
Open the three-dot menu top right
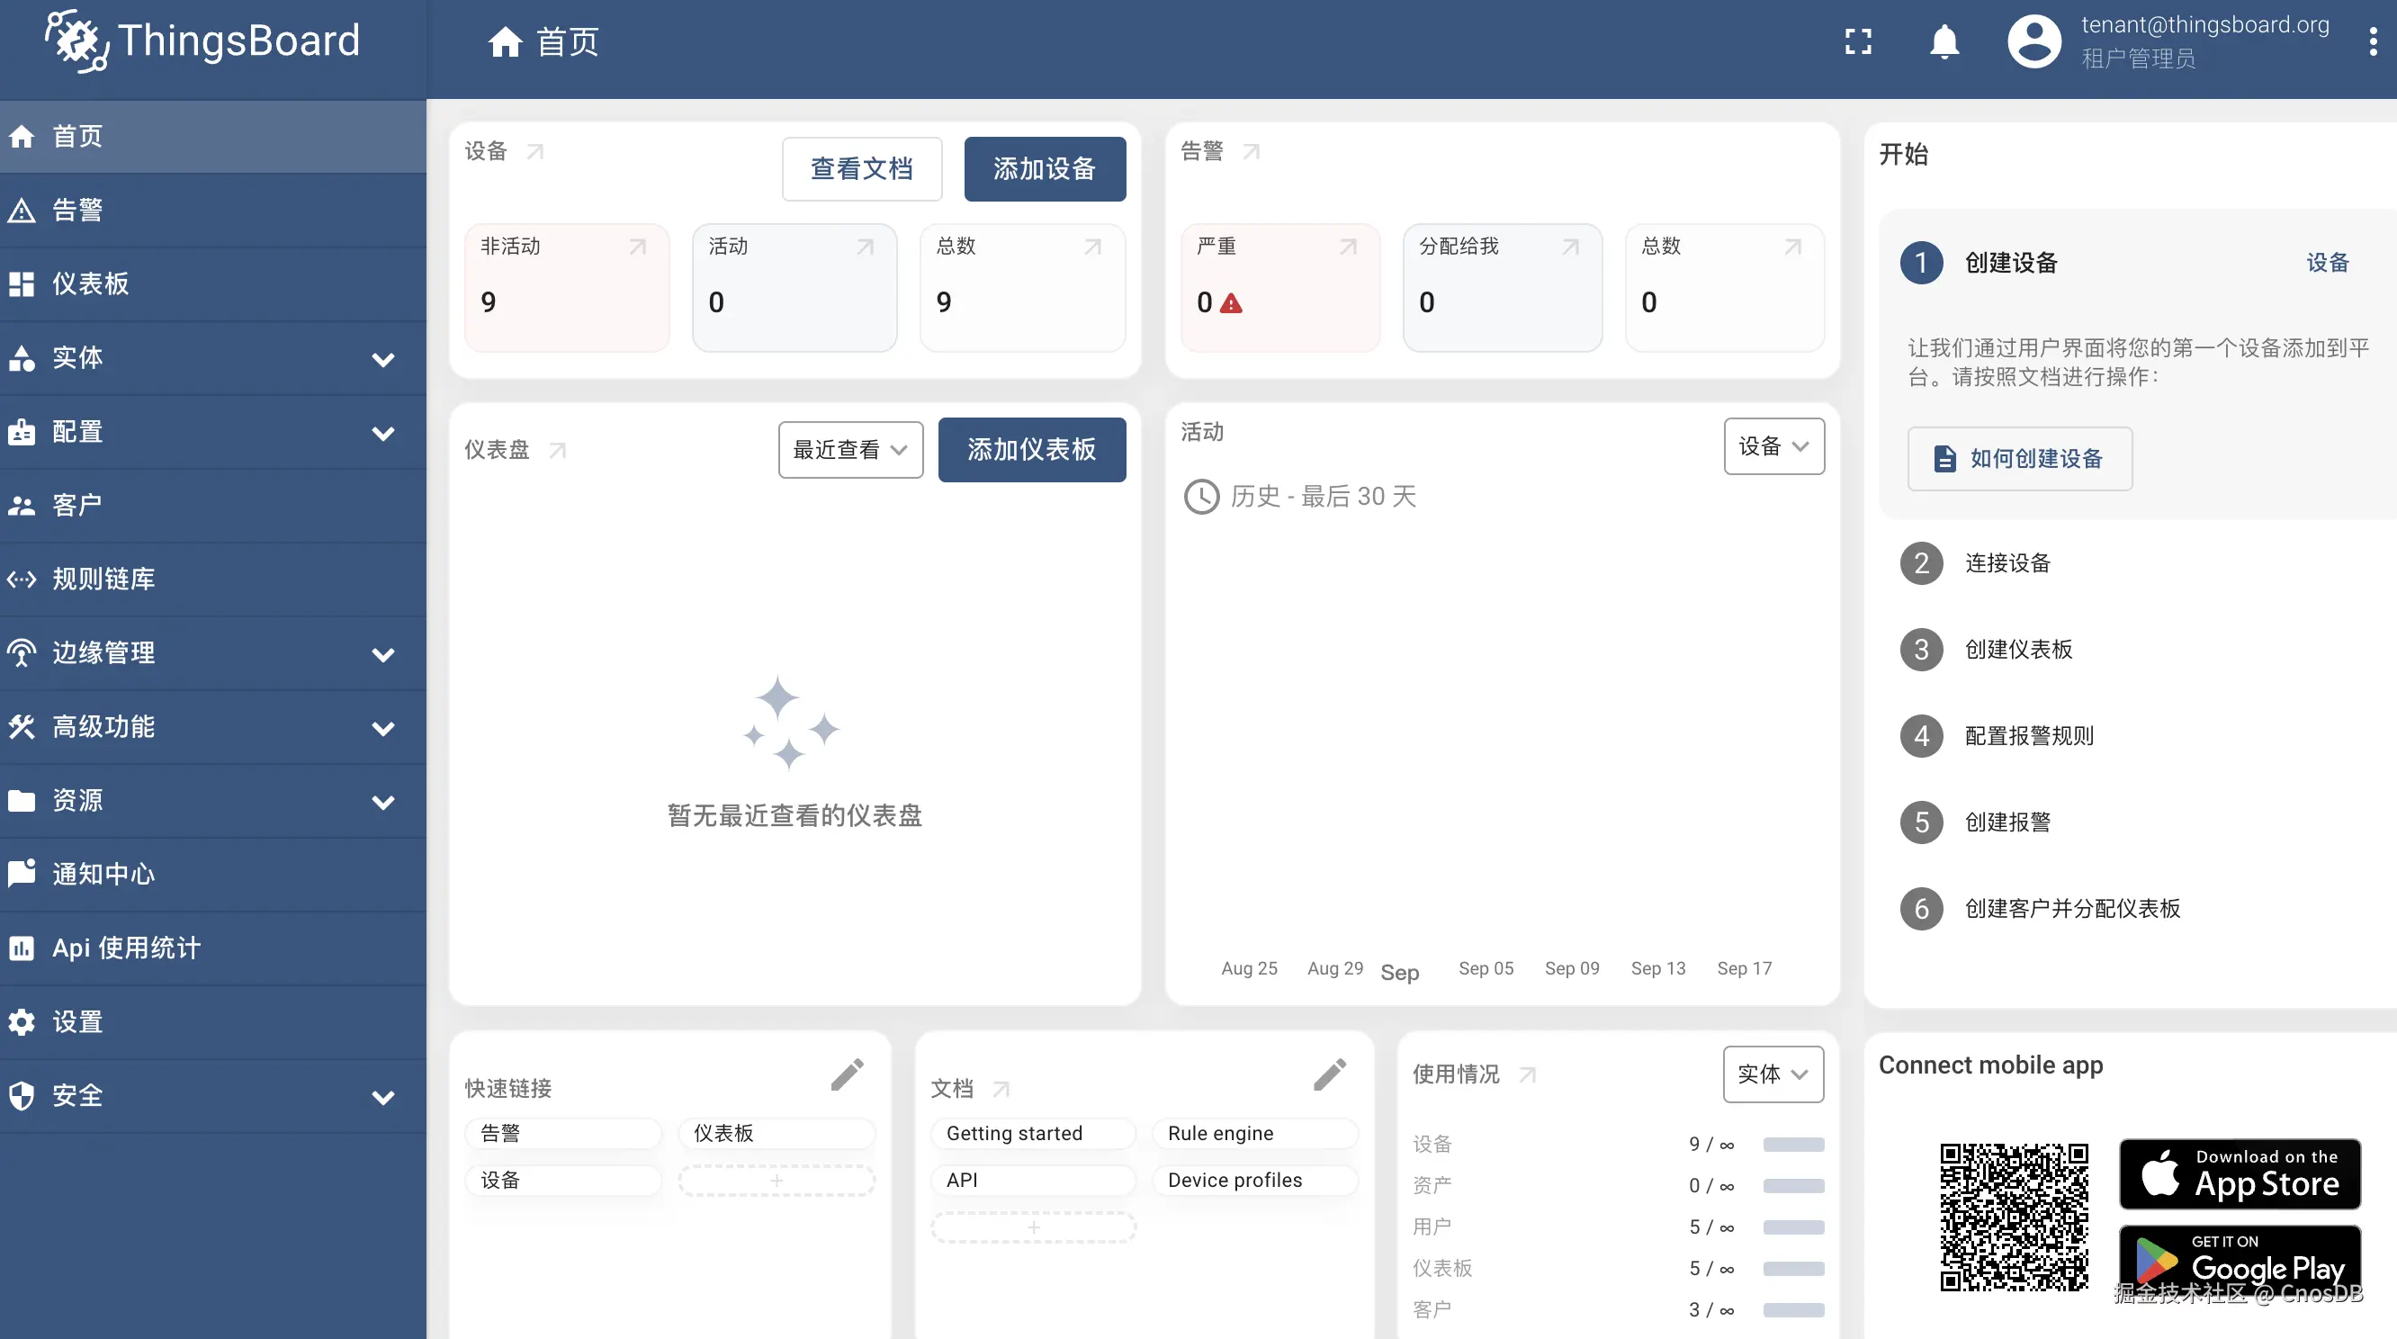coord(2372,40)
